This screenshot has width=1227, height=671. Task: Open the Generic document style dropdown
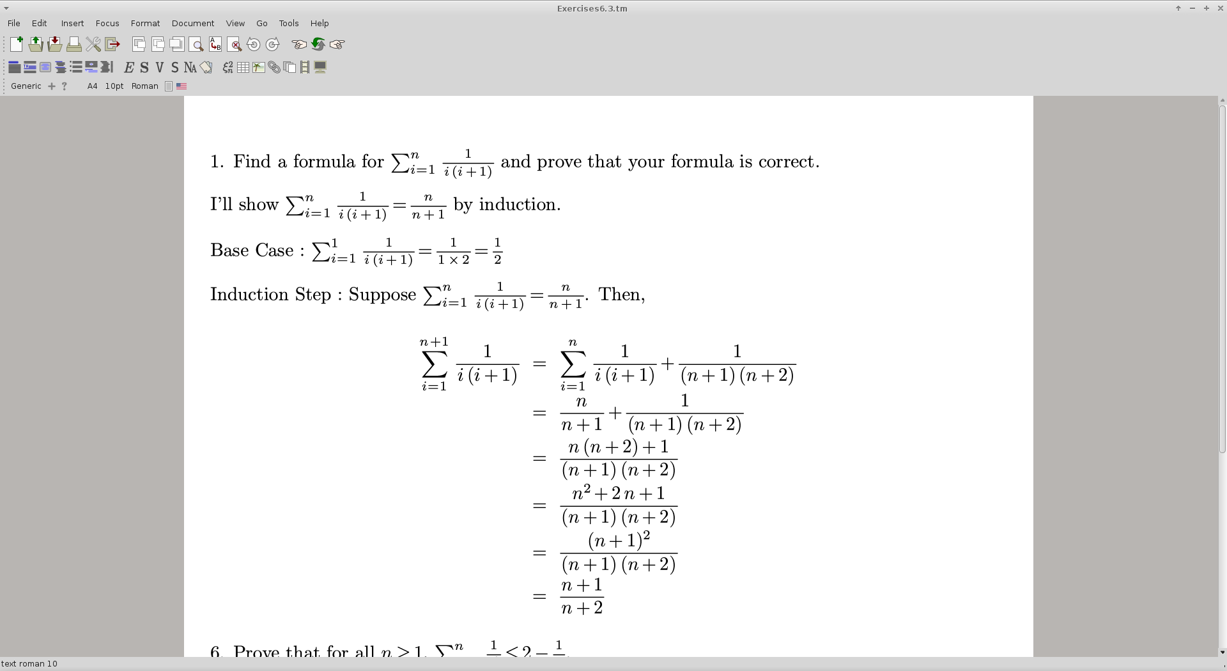pyautogui.click(x=26, y=86)
